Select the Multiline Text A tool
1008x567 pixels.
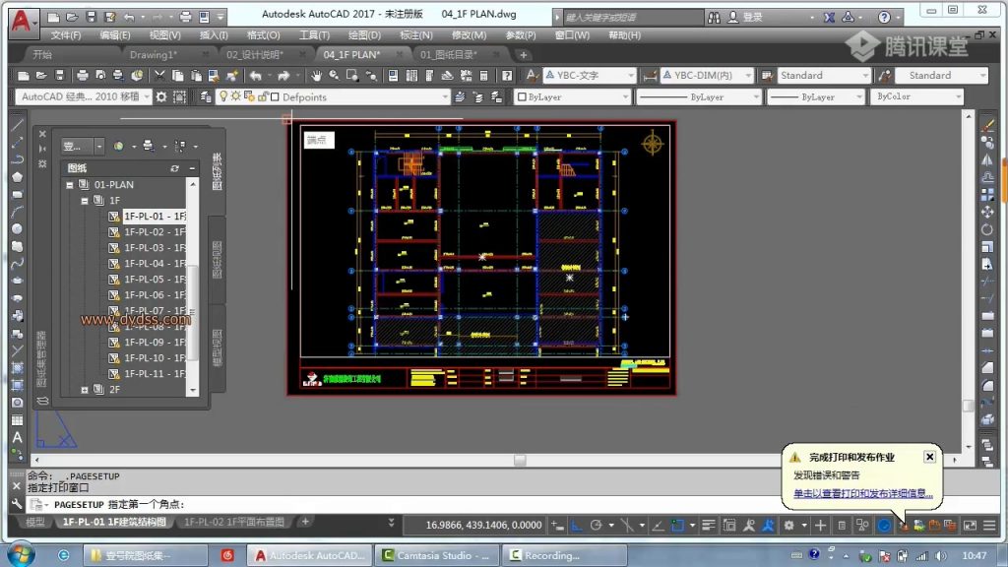(18, 437)
